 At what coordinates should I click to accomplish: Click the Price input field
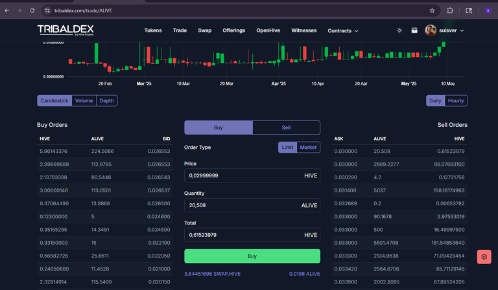[252, 175]
